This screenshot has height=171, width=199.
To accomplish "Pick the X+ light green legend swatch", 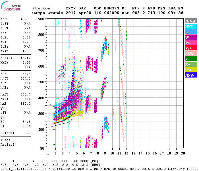I will point(191,64).
